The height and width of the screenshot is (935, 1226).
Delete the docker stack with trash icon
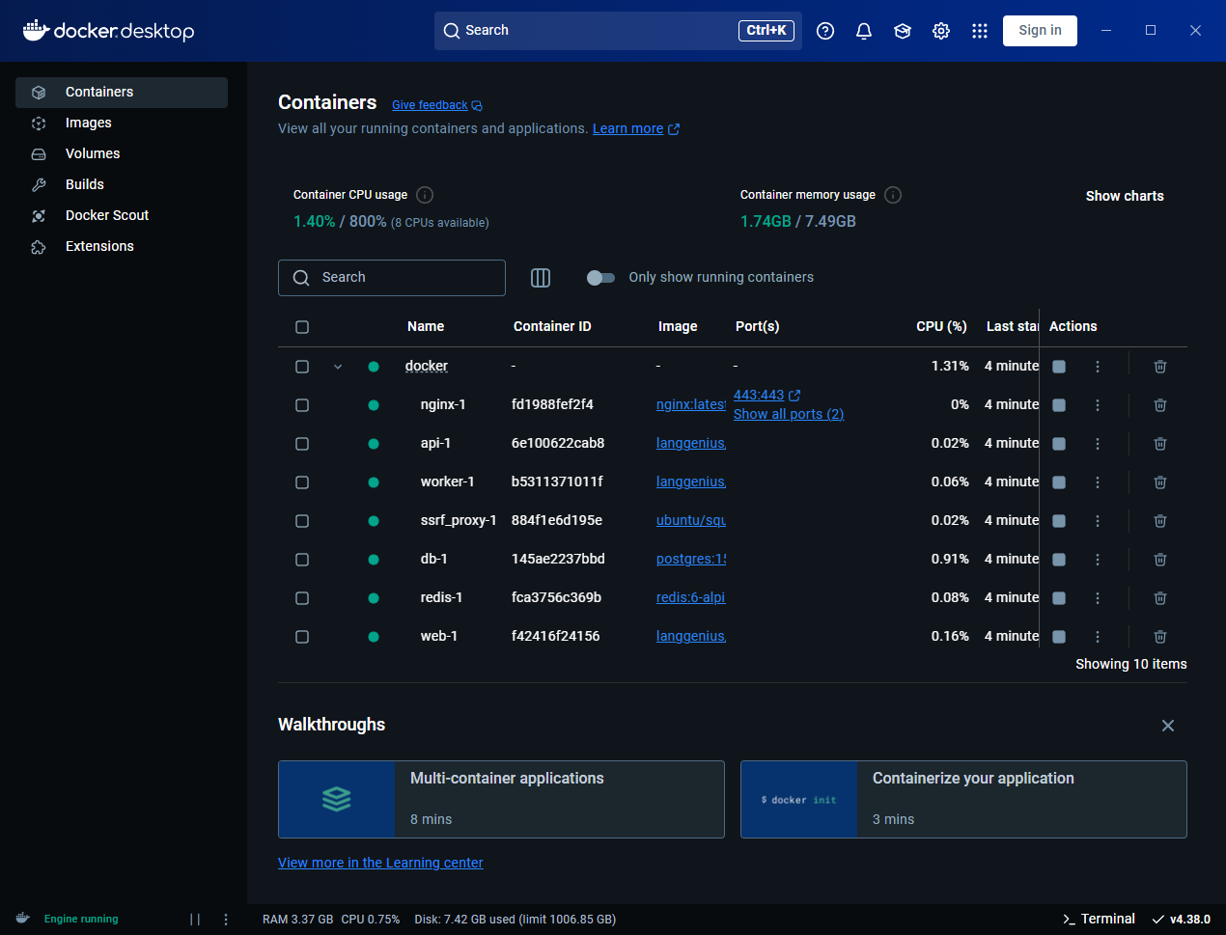pos(1160,367)
